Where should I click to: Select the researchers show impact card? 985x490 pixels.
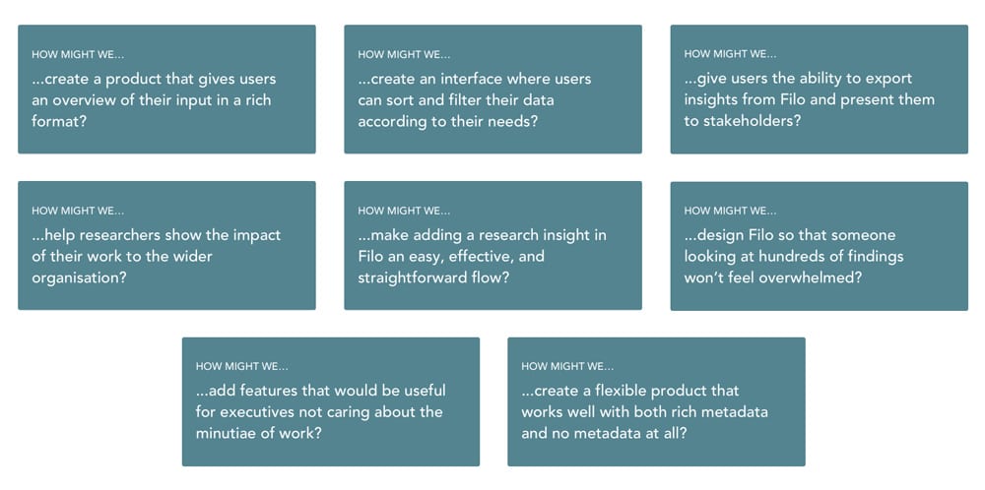tap(166, 245)
